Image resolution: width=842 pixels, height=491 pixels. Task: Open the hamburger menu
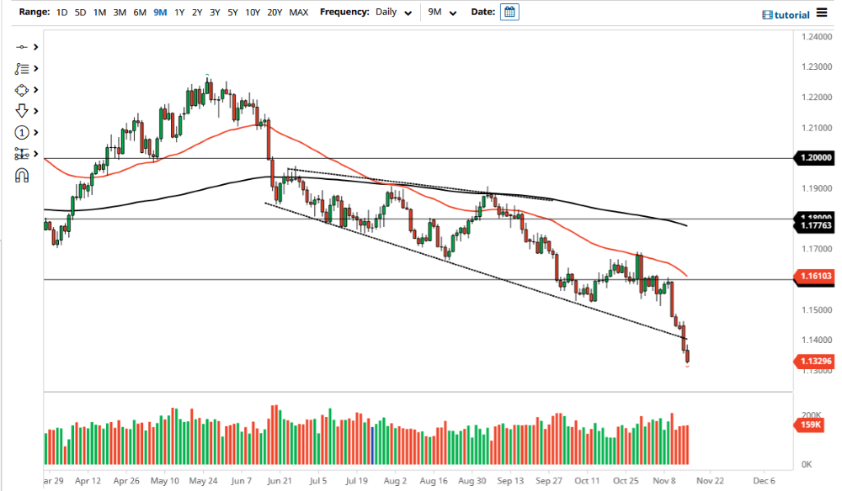[822, 13]
